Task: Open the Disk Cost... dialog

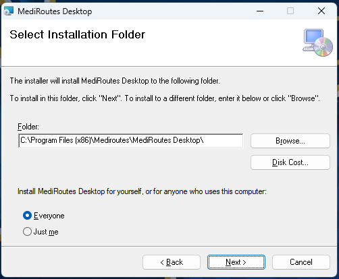Action: coord(290,162)
